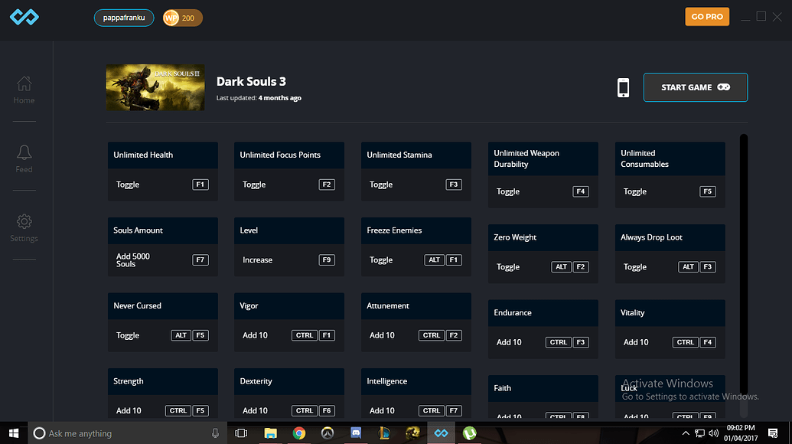
Task: Open Discord from the taskbar
Action: (355, 433)
